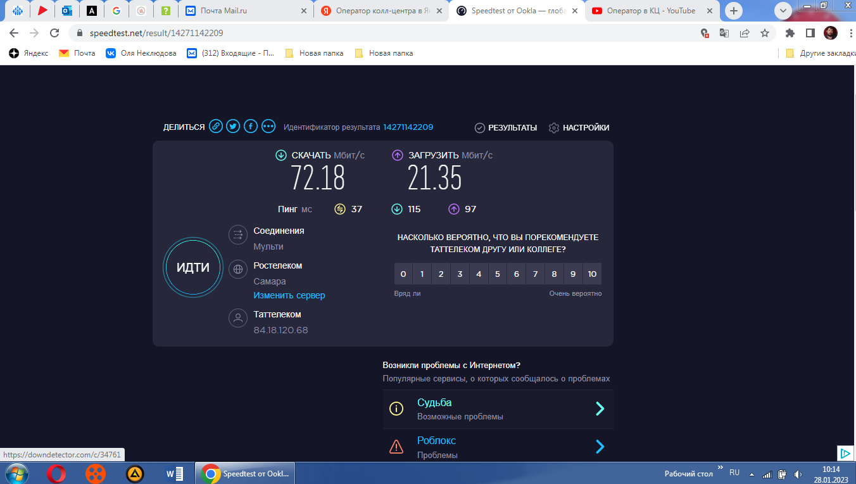Open first Новая папка bookmarks folder
Image resolution: width=856 pixels, height=484 pixels.
pyautogui.click(x=314, y=53)
